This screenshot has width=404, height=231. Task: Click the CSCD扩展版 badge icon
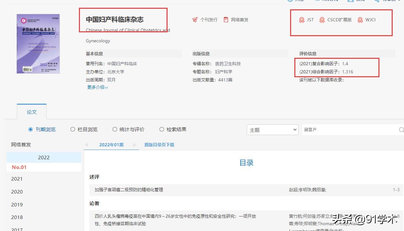pos(322,20)
